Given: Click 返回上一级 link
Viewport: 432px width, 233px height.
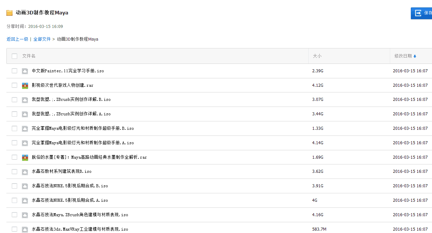Looking at the screenshot, I should click(17, 39).
